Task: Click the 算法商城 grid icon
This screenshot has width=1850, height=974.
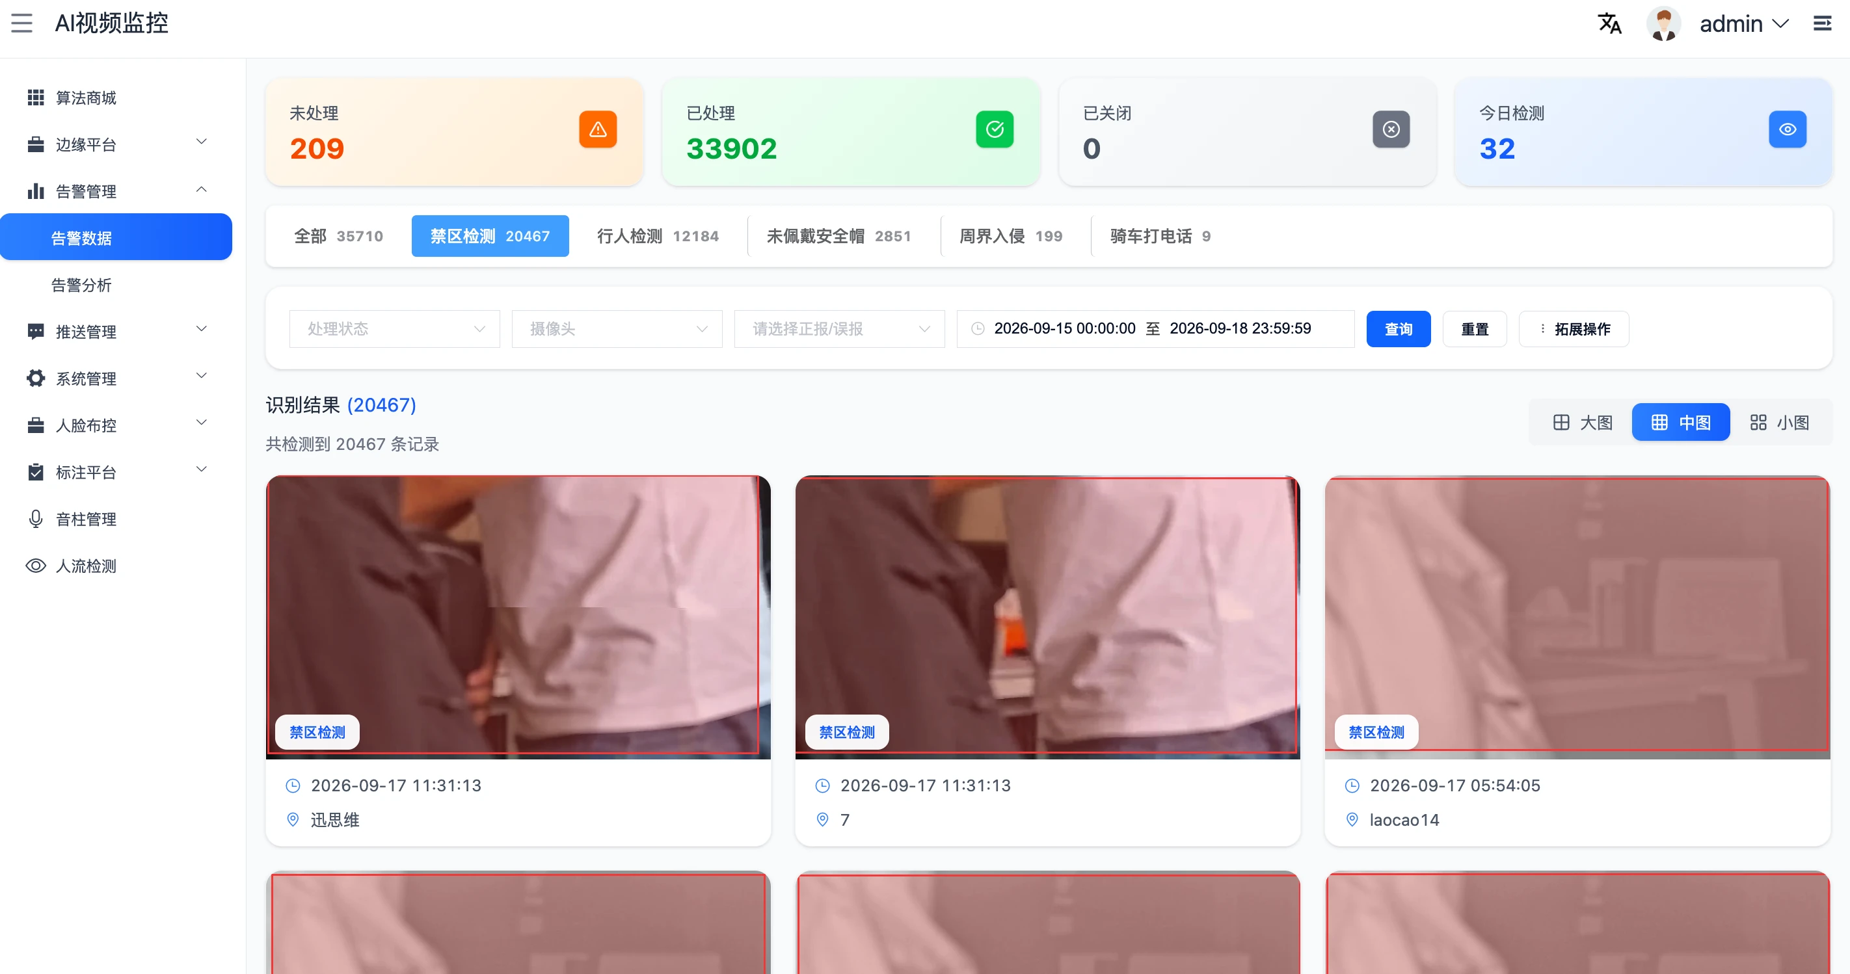Action: click(x=35, y=98)
